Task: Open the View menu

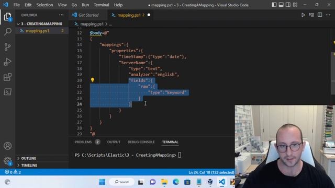Action: pos(62,5)
